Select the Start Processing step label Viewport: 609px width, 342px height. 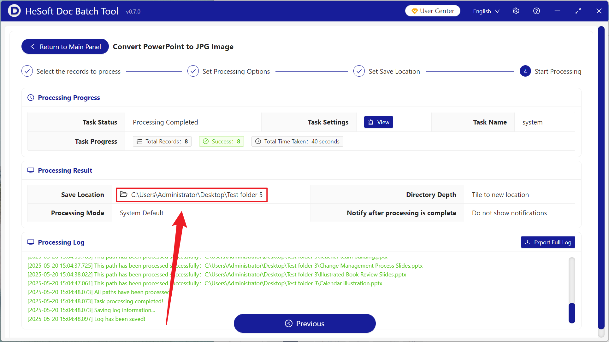[x=558, y=72]
